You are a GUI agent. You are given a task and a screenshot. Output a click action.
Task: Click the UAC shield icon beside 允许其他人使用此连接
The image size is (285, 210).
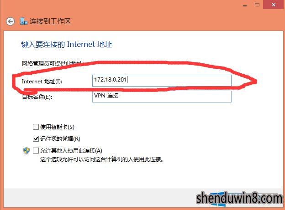pyautogui.click(x=26, y=151)
